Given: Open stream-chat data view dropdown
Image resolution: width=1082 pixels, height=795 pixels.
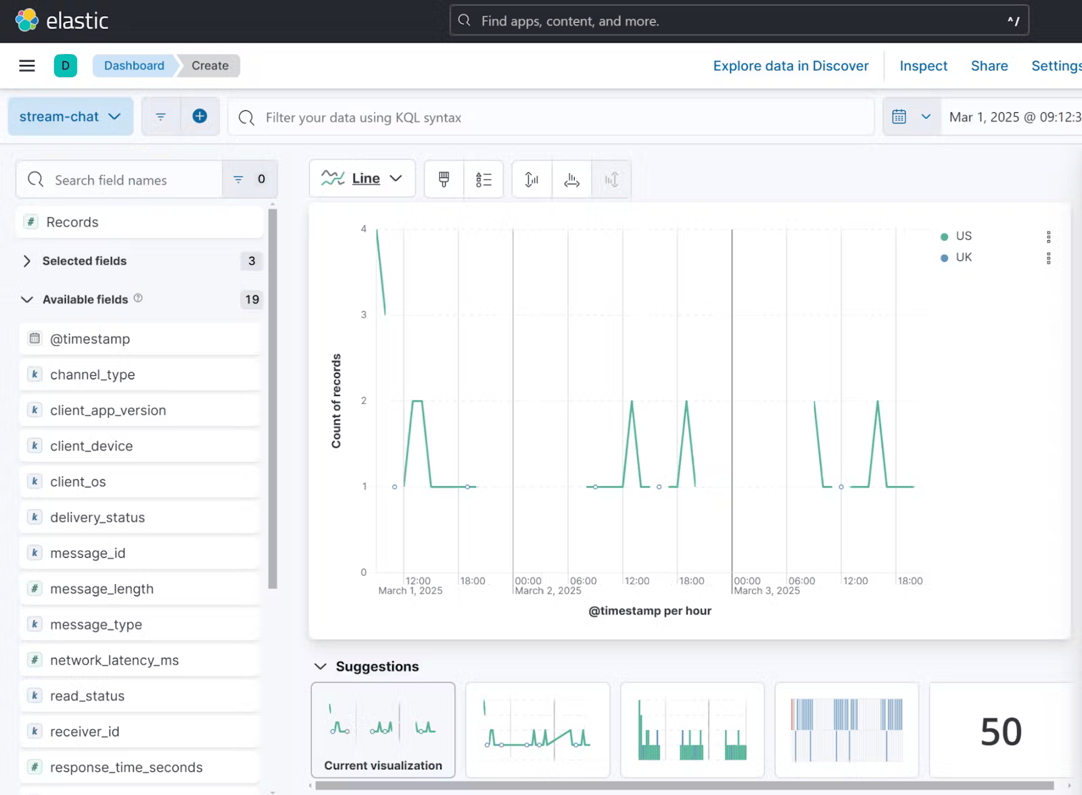Looking at the screenshot, I should (x=70, y=116).
